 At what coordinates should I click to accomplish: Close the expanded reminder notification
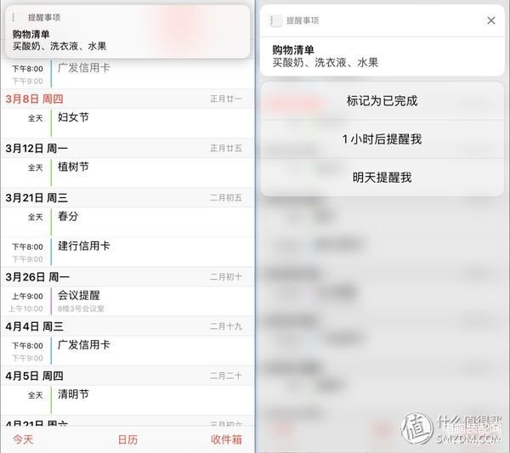pos(490,20)
